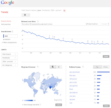The height and width of the screenshot is (108, 111).
Task: Open related term java tutorial
Action: click(x=74, y=93)
